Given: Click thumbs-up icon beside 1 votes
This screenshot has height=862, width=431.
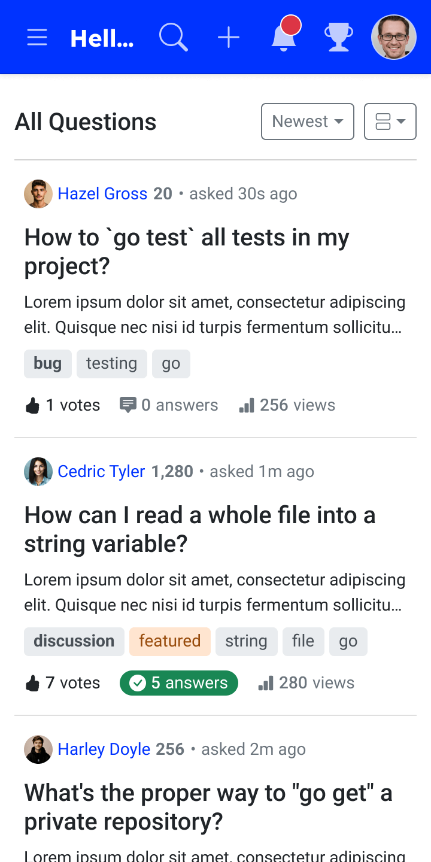Looking at the screenshot, I should coord(32,406).
